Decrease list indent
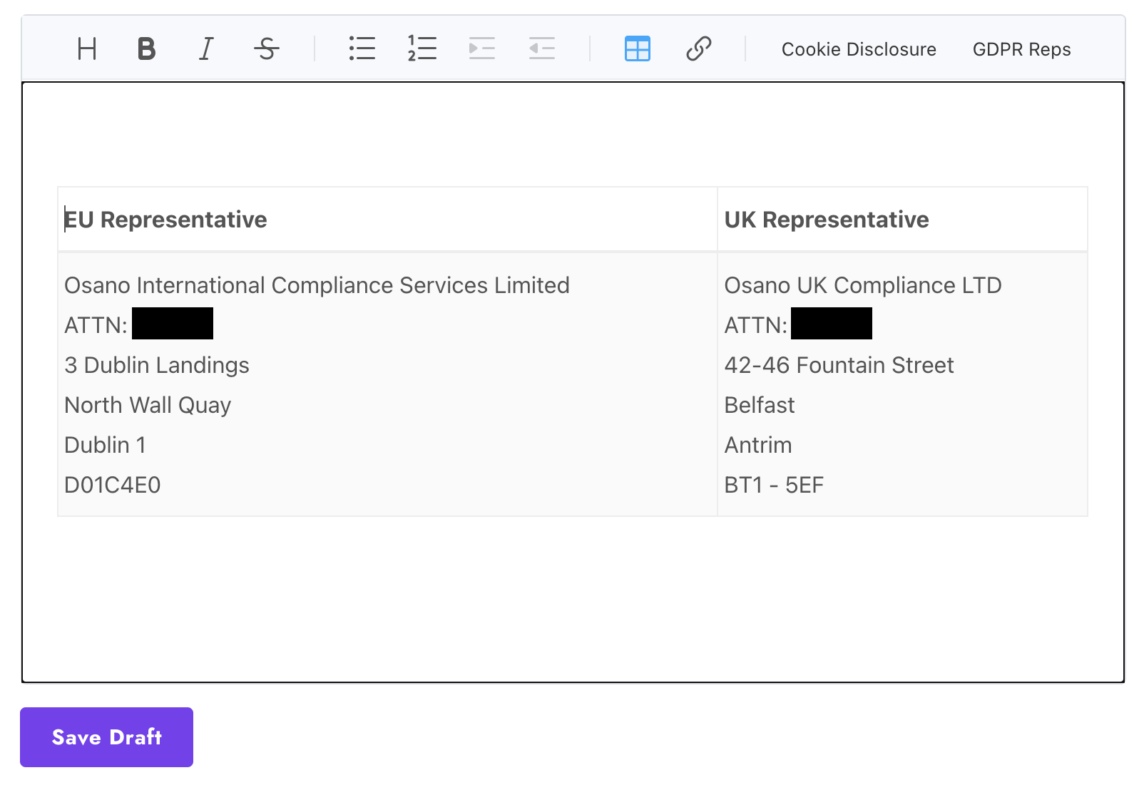1144x790 pixels. tap(542, 49)
